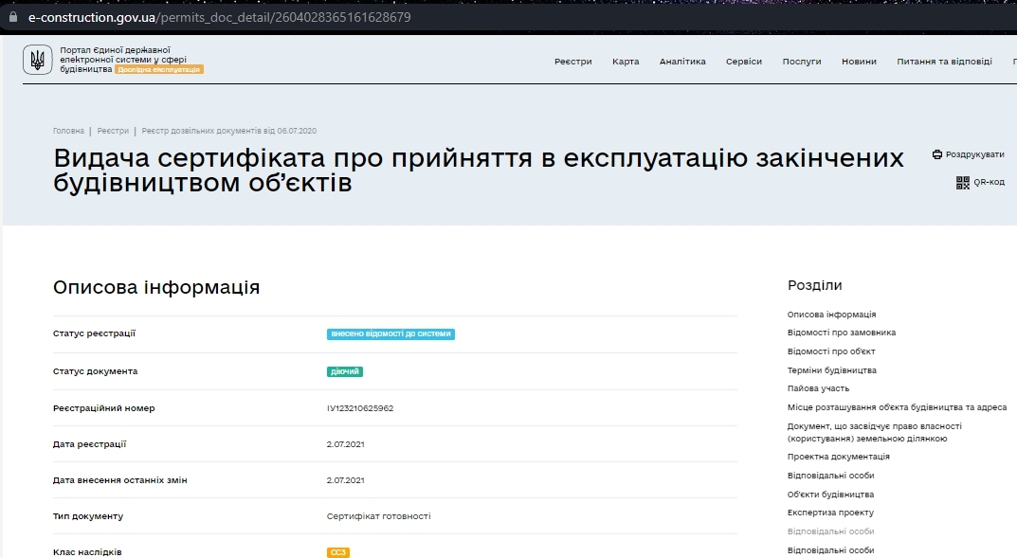Click the 'Статус документа' row label

95,371
